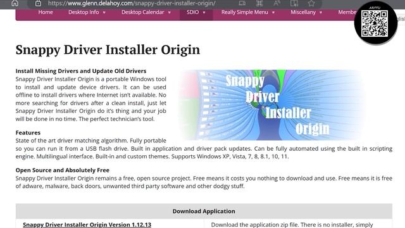Image resolution: width=405 pixels, height=228 pixels.
Task: Click the QR code overlay
Action: 375,23
